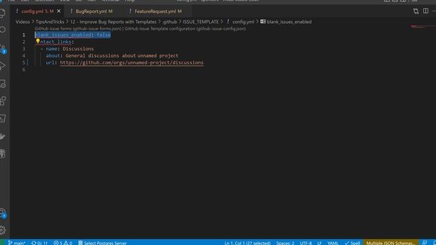
Task: Click the main* git branch in status bar
Action: pos(17,243)
